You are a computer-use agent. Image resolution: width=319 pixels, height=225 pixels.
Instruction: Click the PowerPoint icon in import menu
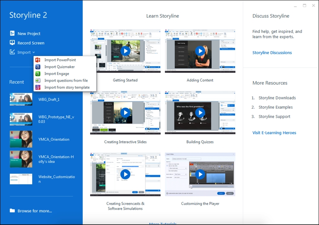pos(38,60)
